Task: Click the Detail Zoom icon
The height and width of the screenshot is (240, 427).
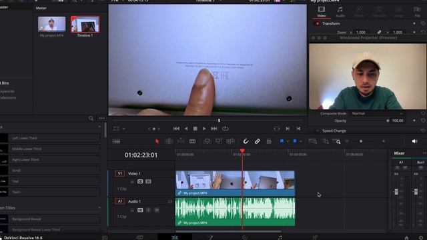Action: coord(326,141)
